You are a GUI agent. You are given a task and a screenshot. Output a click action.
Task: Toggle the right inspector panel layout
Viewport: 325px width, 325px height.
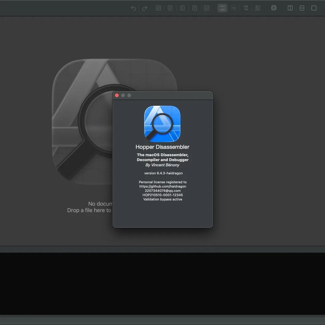coord(314,8)
